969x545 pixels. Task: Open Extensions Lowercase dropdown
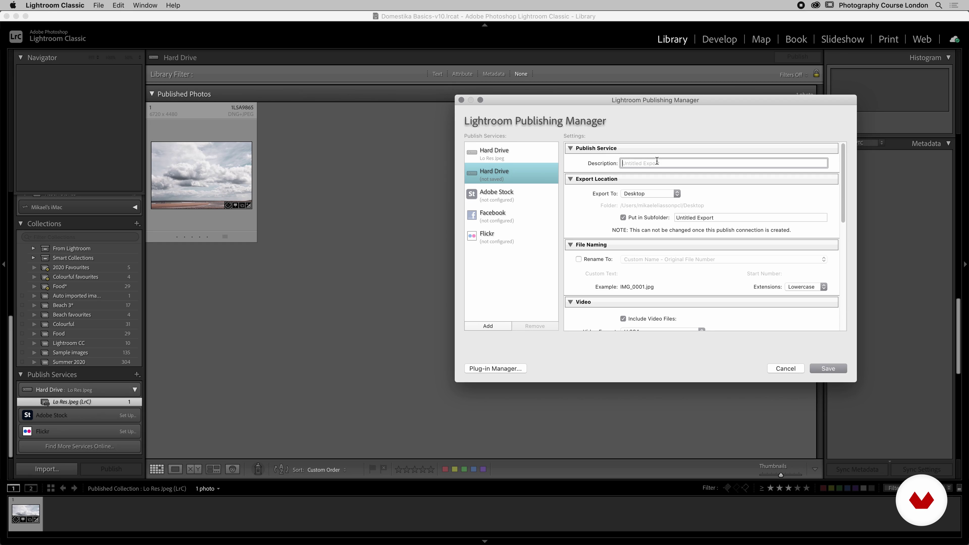(806, 287)
